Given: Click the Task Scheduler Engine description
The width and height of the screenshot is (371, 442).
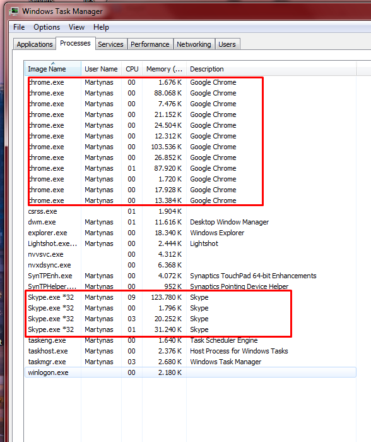Looking at the screenshot, I should (223, 340).
